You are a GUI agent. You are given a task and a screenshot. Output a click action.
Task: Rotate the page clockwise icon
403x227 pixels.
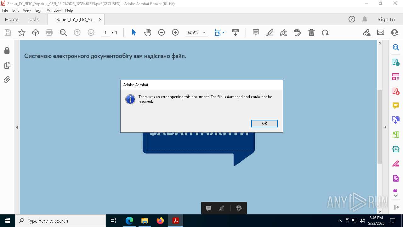coord(325,32)
